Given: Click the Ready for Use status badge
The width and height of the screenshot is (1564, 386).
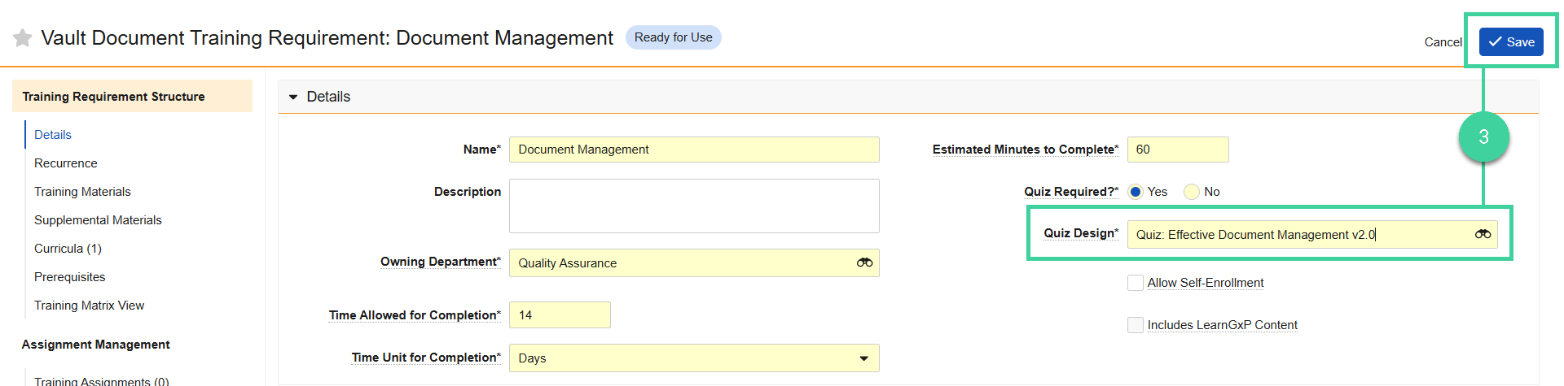Looking at the screenshot, I should point(674,37).
